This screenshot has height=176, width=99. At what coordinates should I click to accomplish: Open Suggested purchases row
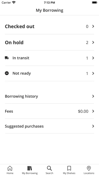pos(49,126)
